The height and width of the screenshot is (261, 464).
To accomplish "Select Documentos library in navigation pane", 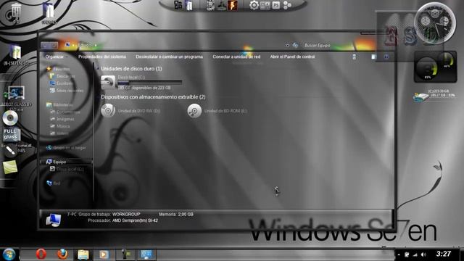I will click(x=65, y=112).
